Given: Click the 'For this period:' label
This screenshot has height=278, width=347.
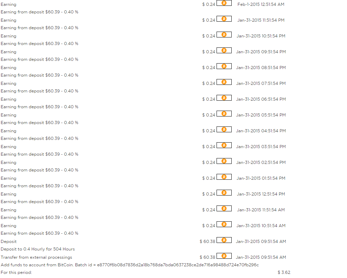Looking at the screenshot, I should pyautogui.click(x=17, y=273).
